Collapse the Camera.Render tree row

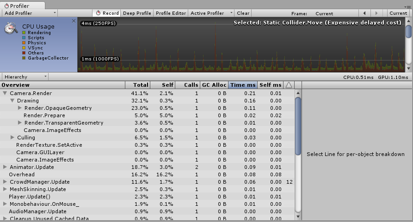5,93
